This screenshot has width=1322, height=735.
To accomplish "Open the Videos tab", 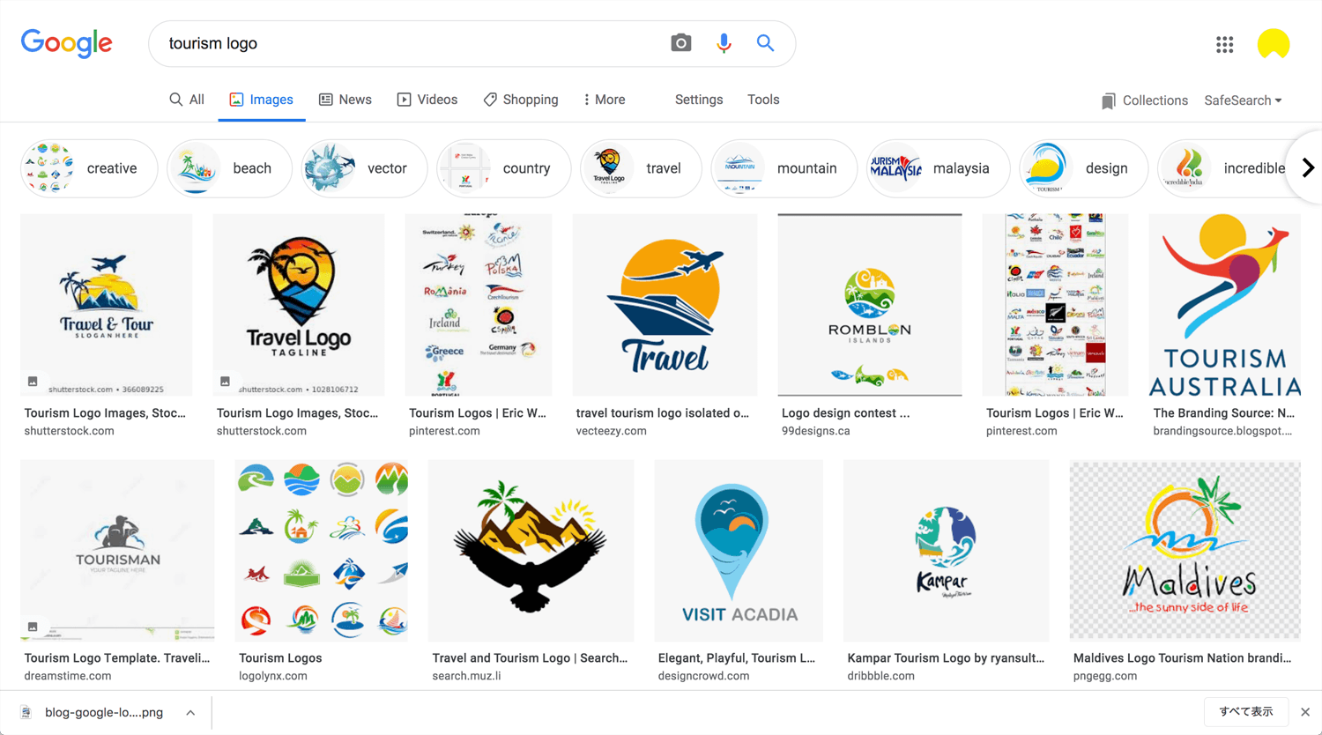I will [427, 100].
